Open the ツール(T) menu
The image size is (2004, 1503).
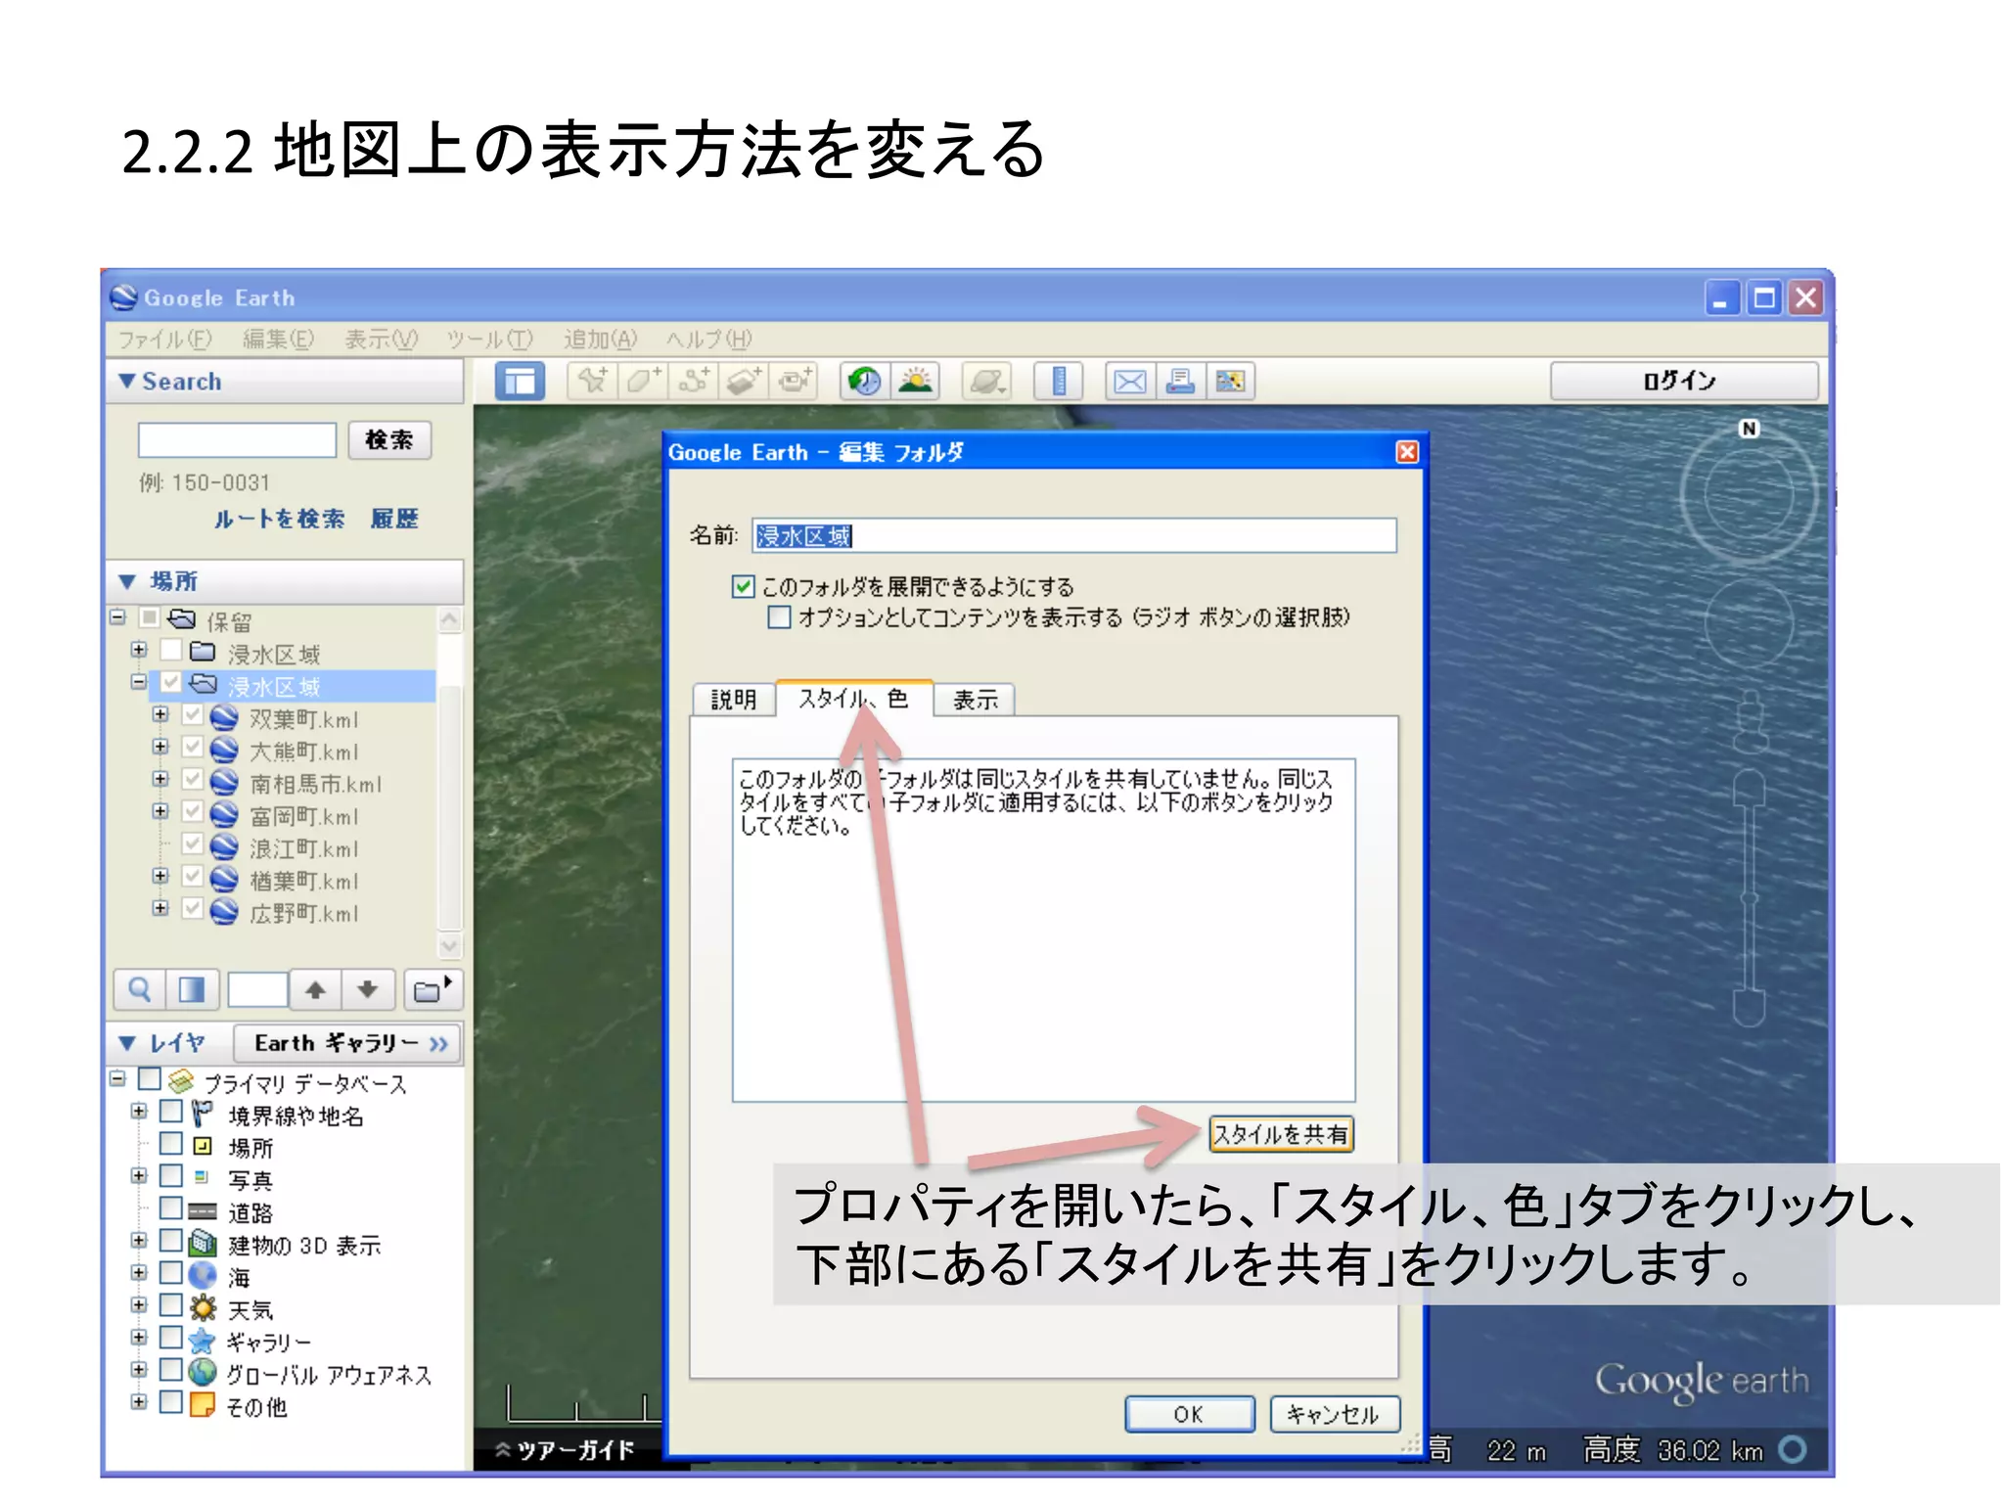coord(489,340)
